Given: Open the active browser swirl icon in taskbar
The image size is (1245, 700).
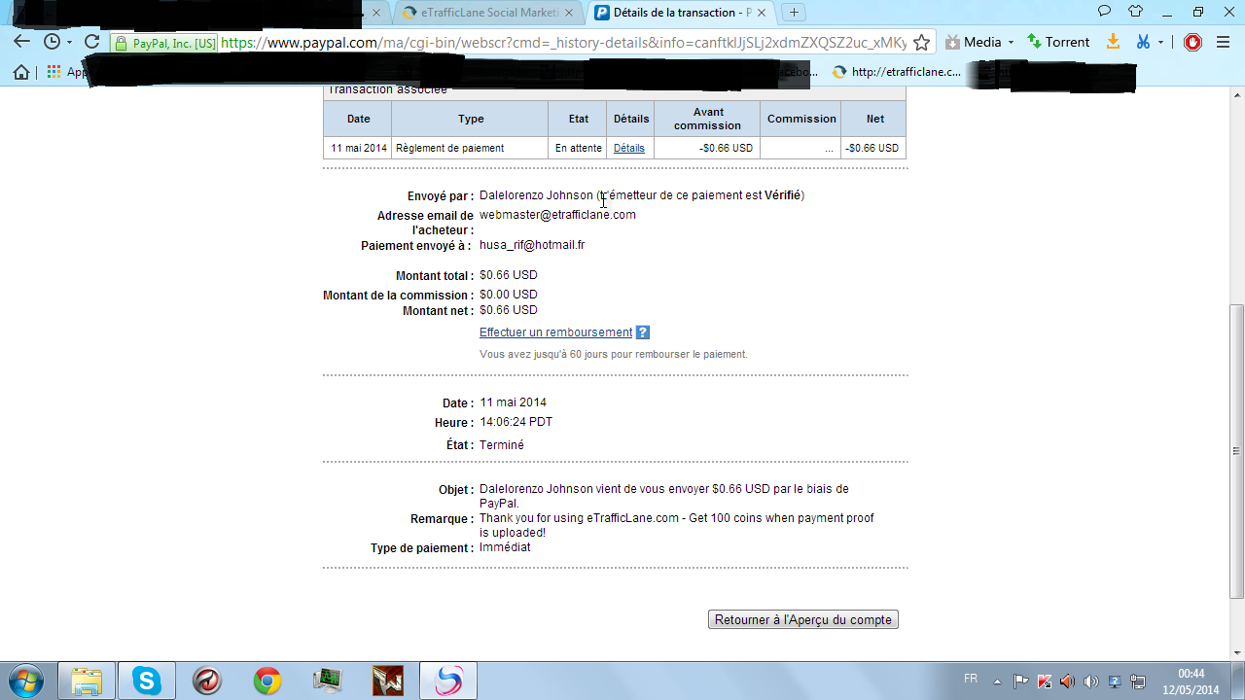Looking at the screenshot, I should 448,681.
